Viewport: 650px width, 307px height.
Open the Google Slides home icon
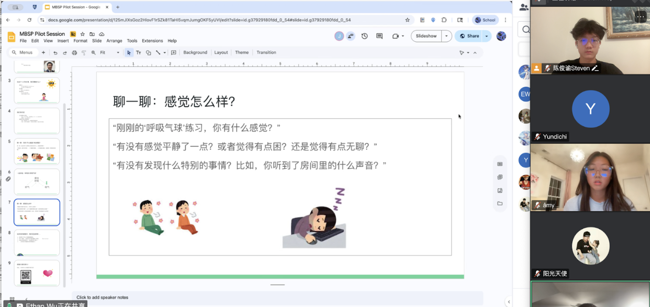click(11, 37)
